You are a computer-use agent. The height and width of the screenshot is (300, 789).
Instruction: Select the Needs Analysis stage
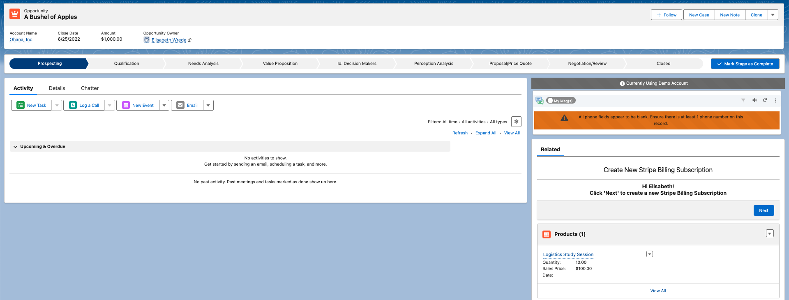pyautogui.click(x=203, y=64)
